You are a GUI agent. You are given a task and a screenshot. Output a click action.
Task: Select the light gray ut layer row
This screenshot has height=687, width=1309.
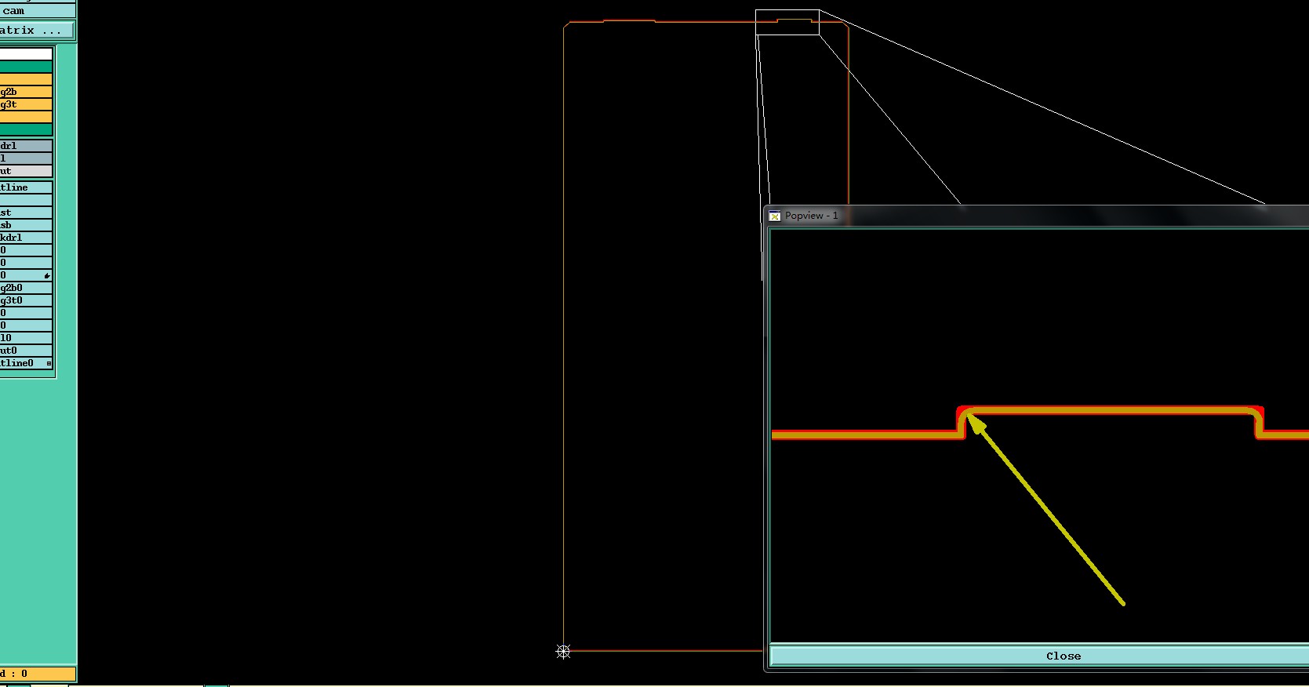click(26, 171)
